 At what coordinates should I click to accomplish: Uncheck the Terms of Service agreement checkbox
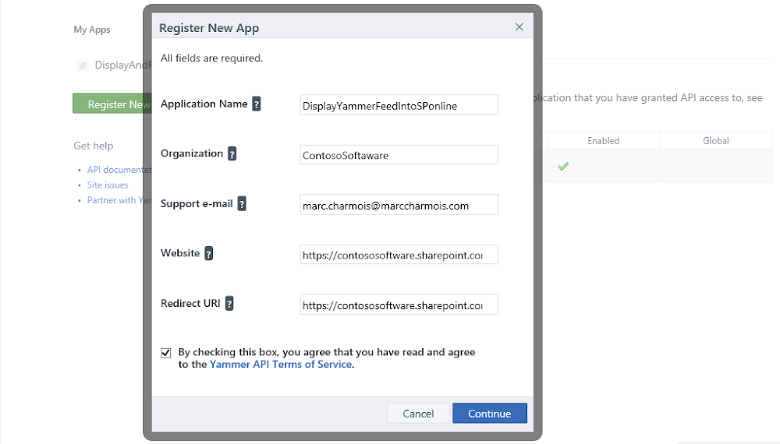pos(166,353)
